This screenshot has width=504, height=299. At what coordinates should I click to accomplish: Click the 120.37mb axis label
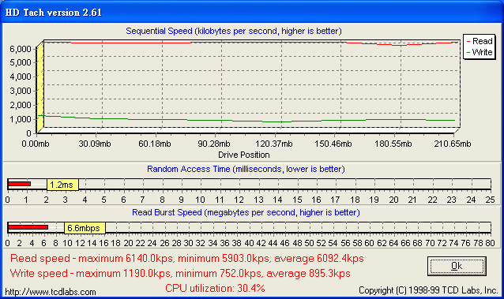(274, 144)
